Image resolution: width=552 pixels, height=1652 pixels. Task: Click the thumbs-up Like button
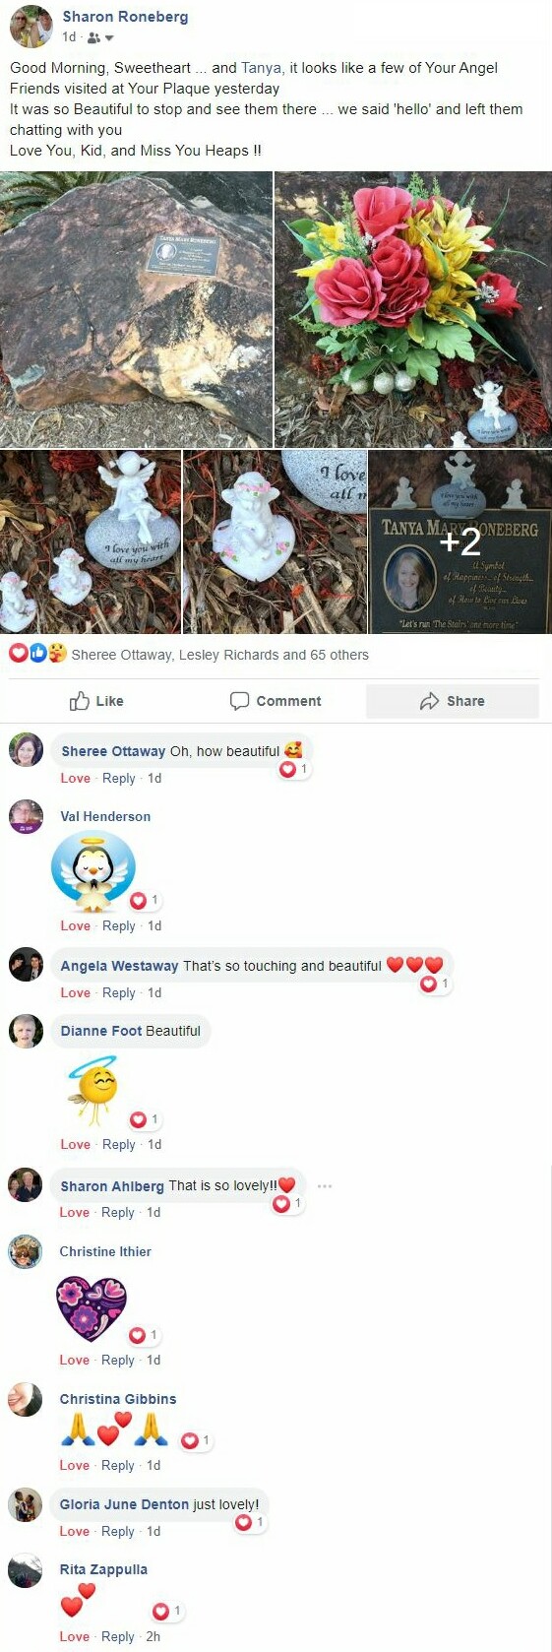pos(96,701)
